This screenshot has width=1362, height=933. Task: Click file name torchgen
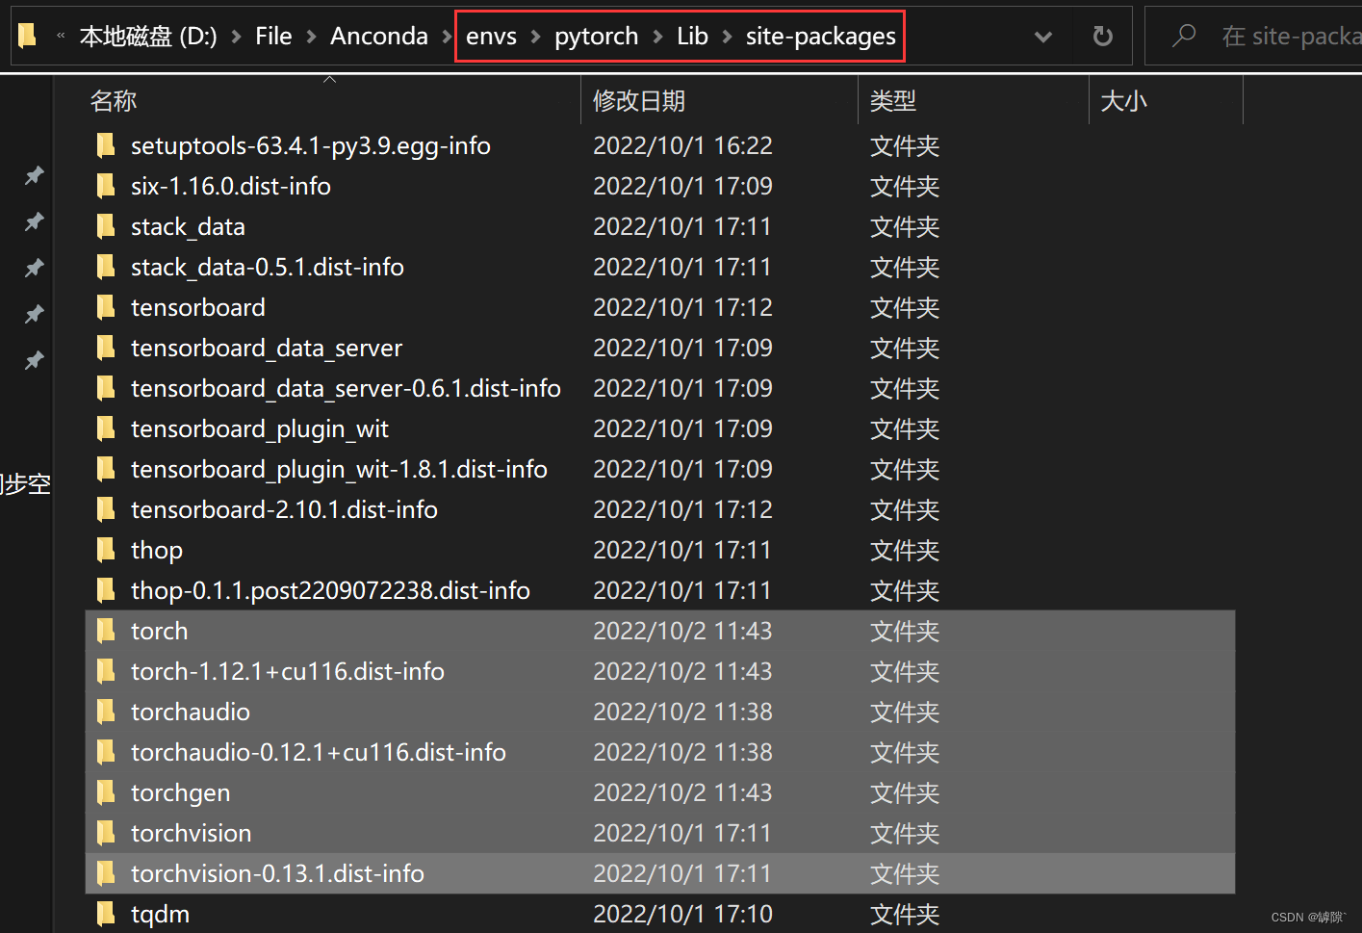click(181, 792)
